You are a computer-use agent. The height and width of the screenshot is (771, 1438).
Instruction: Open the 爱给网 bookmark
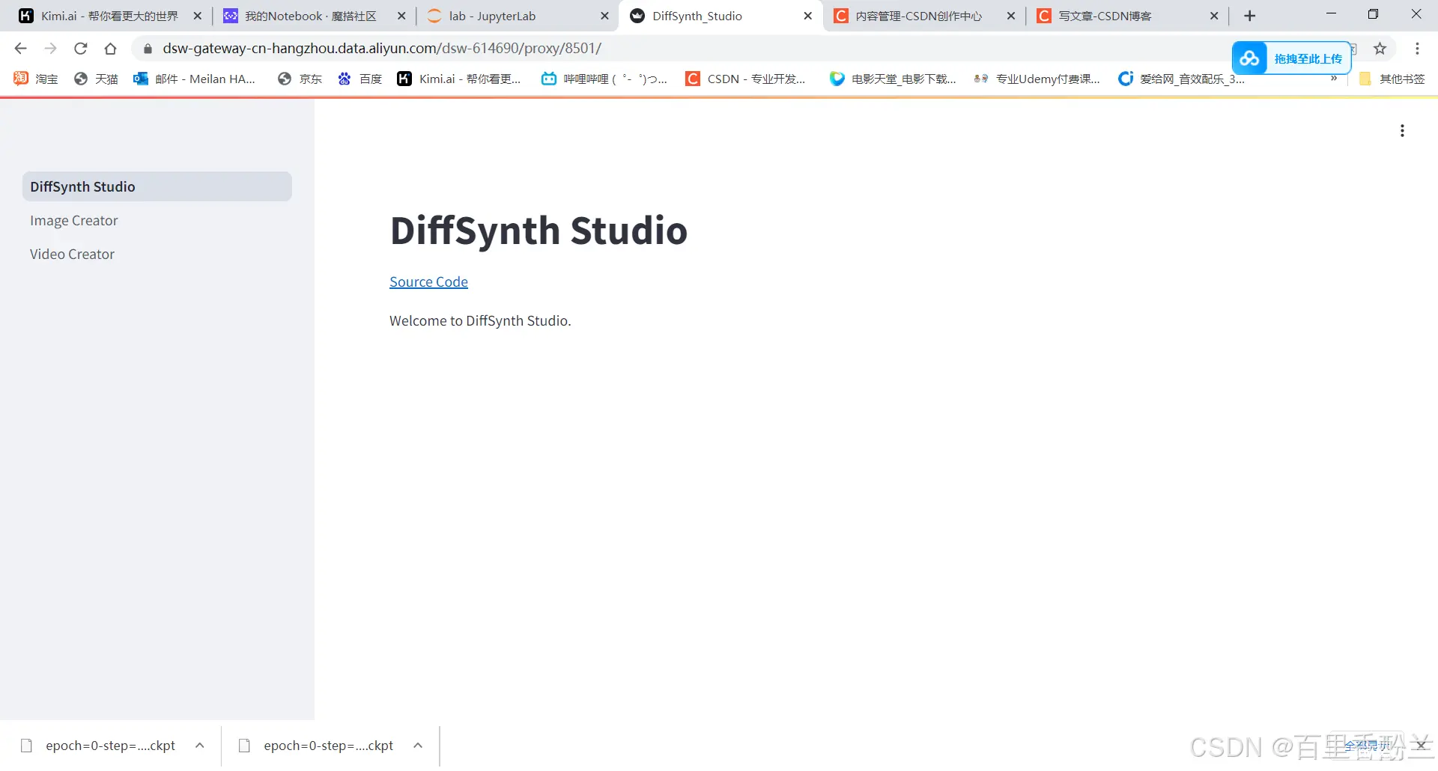(1181, 79)
